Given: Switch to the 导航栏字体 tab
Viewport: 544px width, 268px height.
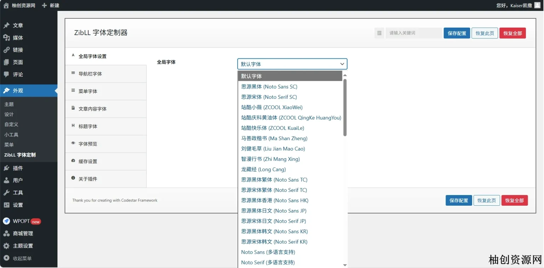Looking at the screenshot, I should click(90, 74).
